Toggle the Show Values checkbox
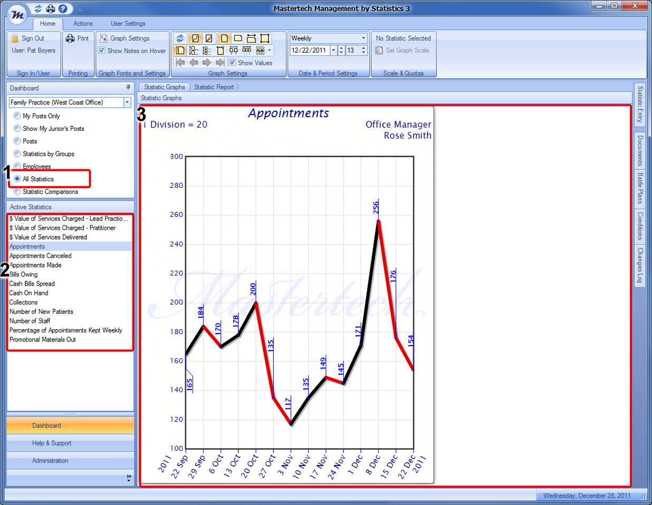The height and width of the screenshot is (505, 652). (x=232, y=63)
